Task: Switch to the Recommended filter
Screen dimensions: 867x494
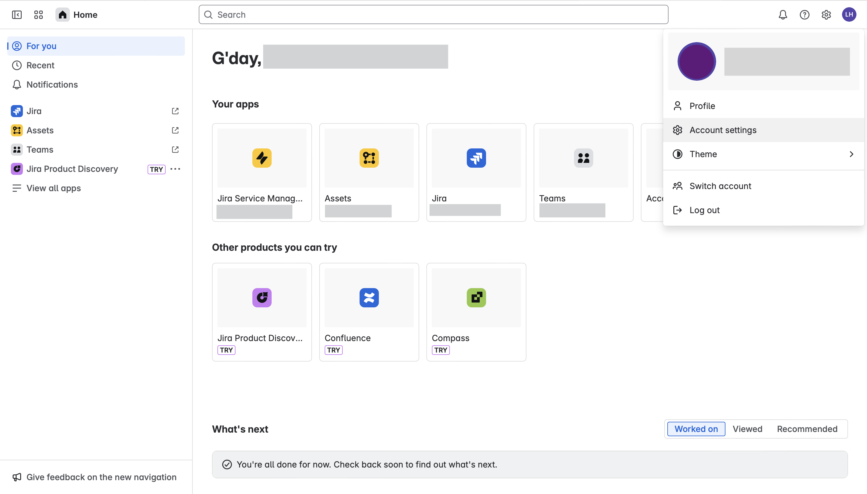Action: pos(807,429)
